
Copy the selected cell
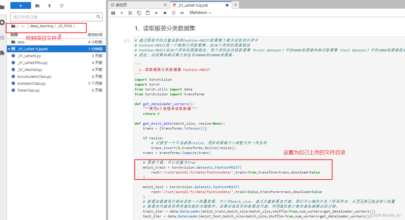[139, 13]
